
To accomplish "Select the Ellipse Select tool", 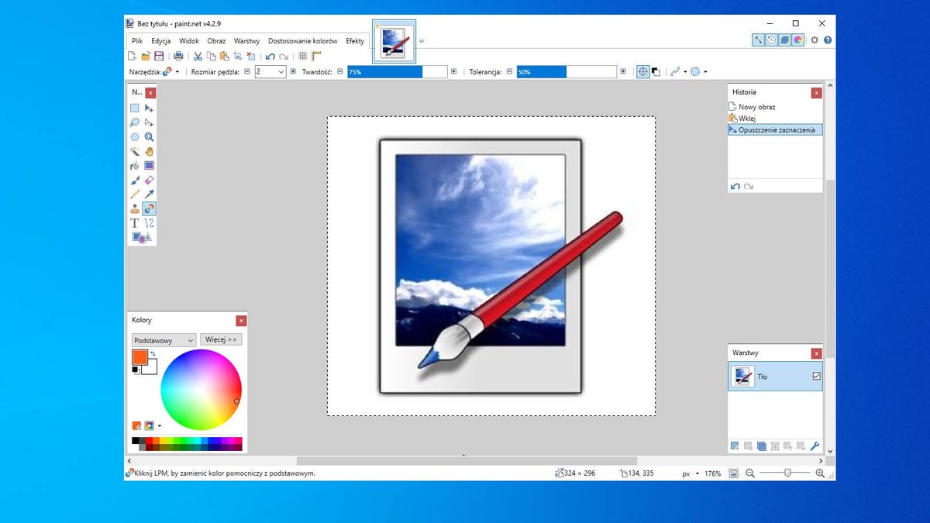I will (135, 137).
